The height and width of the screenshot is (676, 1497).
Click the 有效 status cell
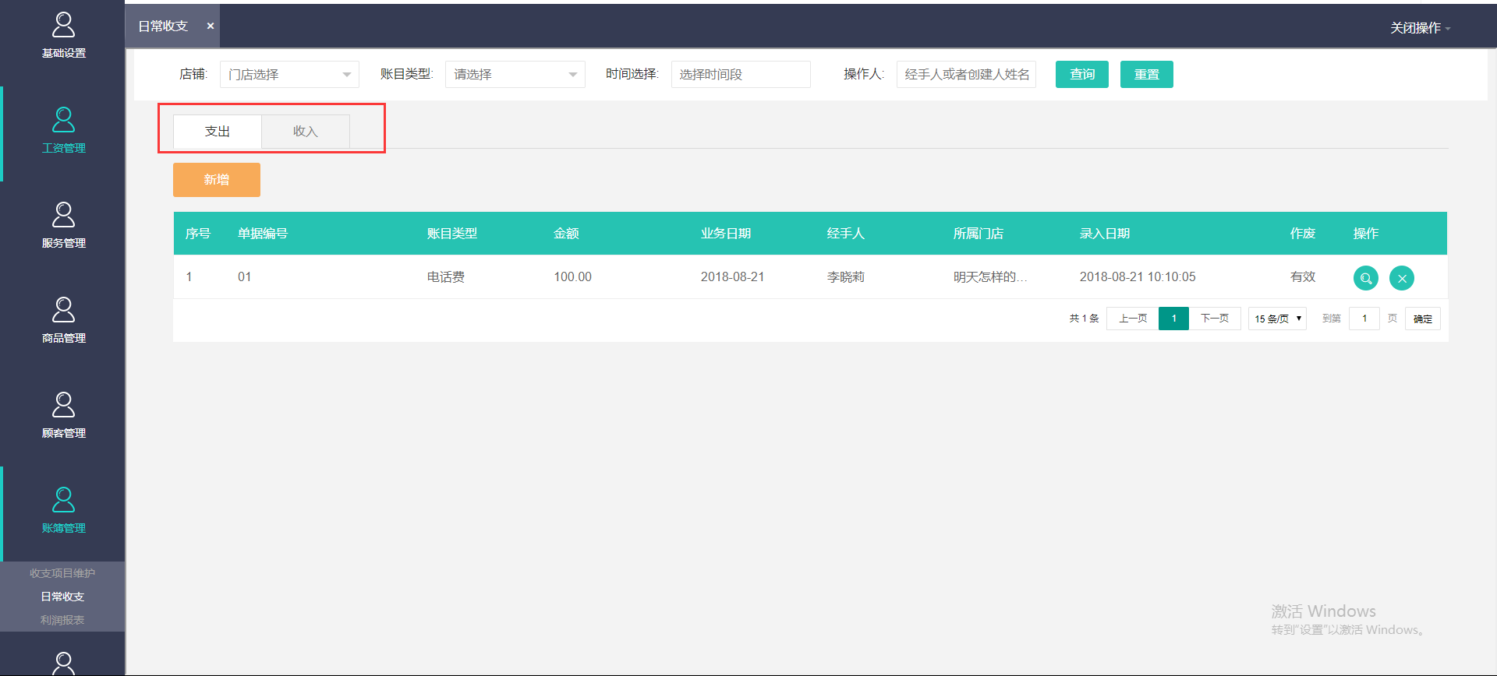click(x=1303, y=277)
